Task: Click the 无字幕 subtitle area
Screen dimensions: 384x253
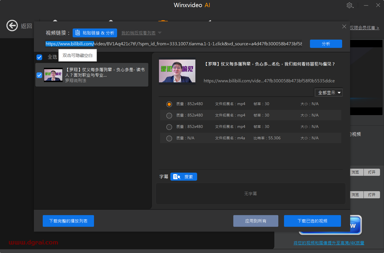Action: click(250, 194)
